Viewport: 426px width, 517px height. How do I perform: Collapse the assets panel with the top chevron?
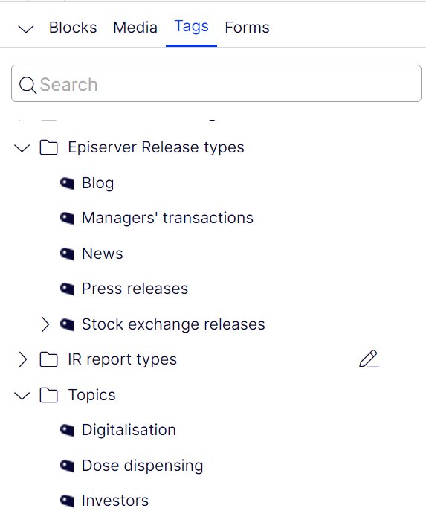26,29
